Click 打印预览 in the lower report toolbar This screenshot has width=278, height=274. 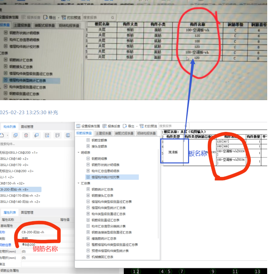coord(148,126)
